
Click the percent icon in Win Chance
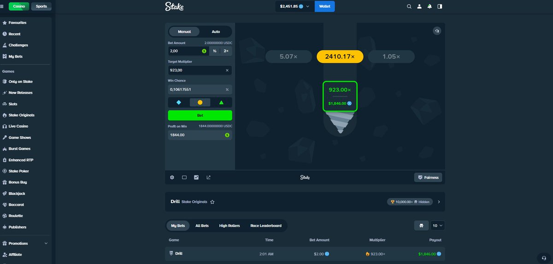[227, 89]
